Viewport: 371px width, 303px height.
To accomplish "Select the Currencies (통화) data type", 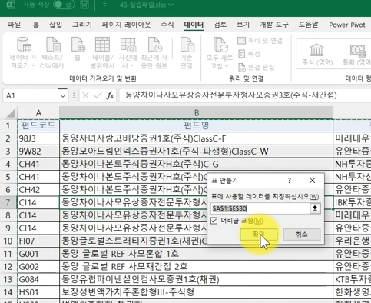I will tap(357, 54).
